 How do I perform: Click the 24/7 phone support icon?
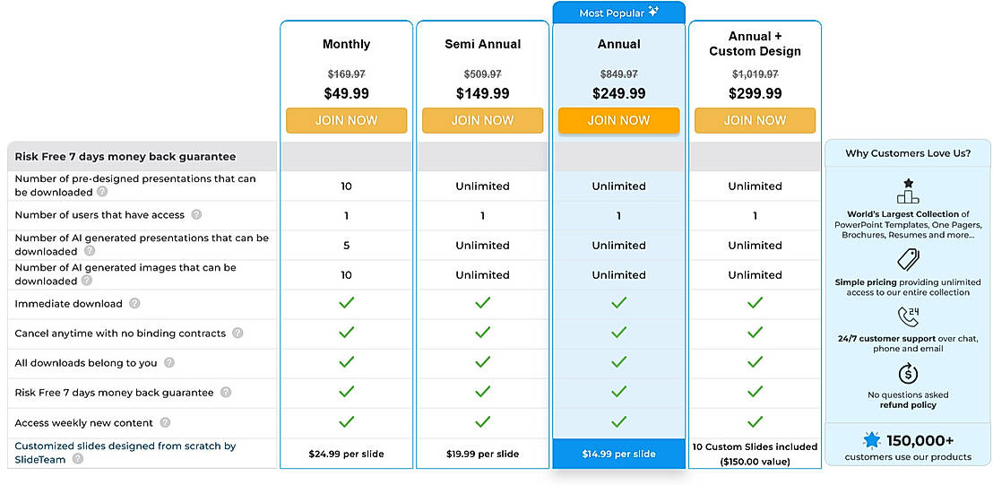click(908, 316)
